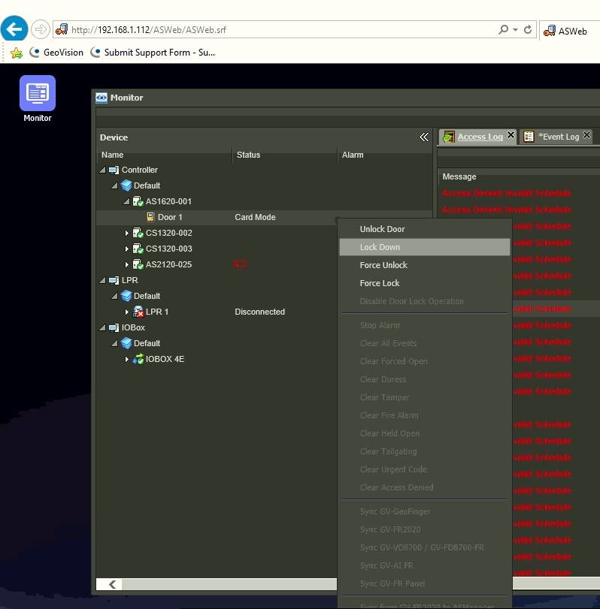Collapse the LPR tree node
This screenshot has height=609, width=600.
tap(102, 280)
